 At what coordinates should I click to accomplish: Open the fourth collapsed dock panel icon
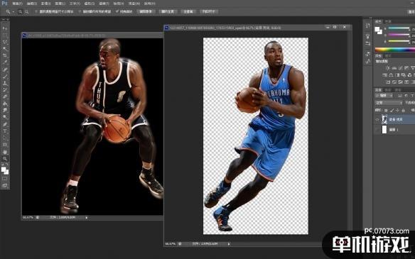[368, 54]
